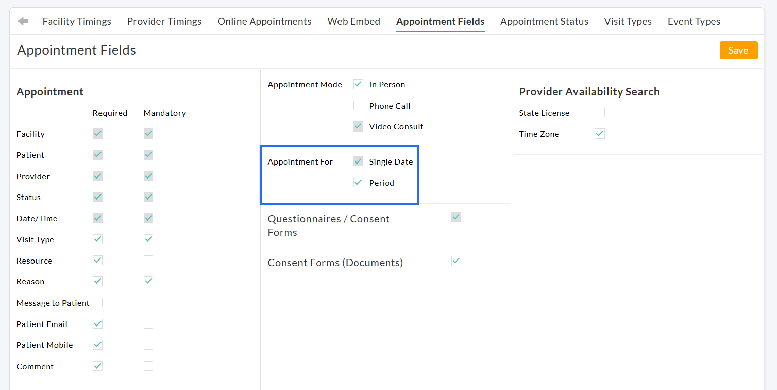The height and width of the screenshot is (390, 777).
Task: Disable the Period checkbox
Action: point(358,182)
